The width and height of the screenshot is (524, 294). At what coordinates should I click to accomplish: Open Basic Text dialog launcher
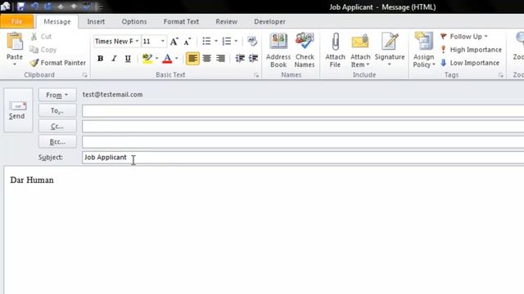256,75
